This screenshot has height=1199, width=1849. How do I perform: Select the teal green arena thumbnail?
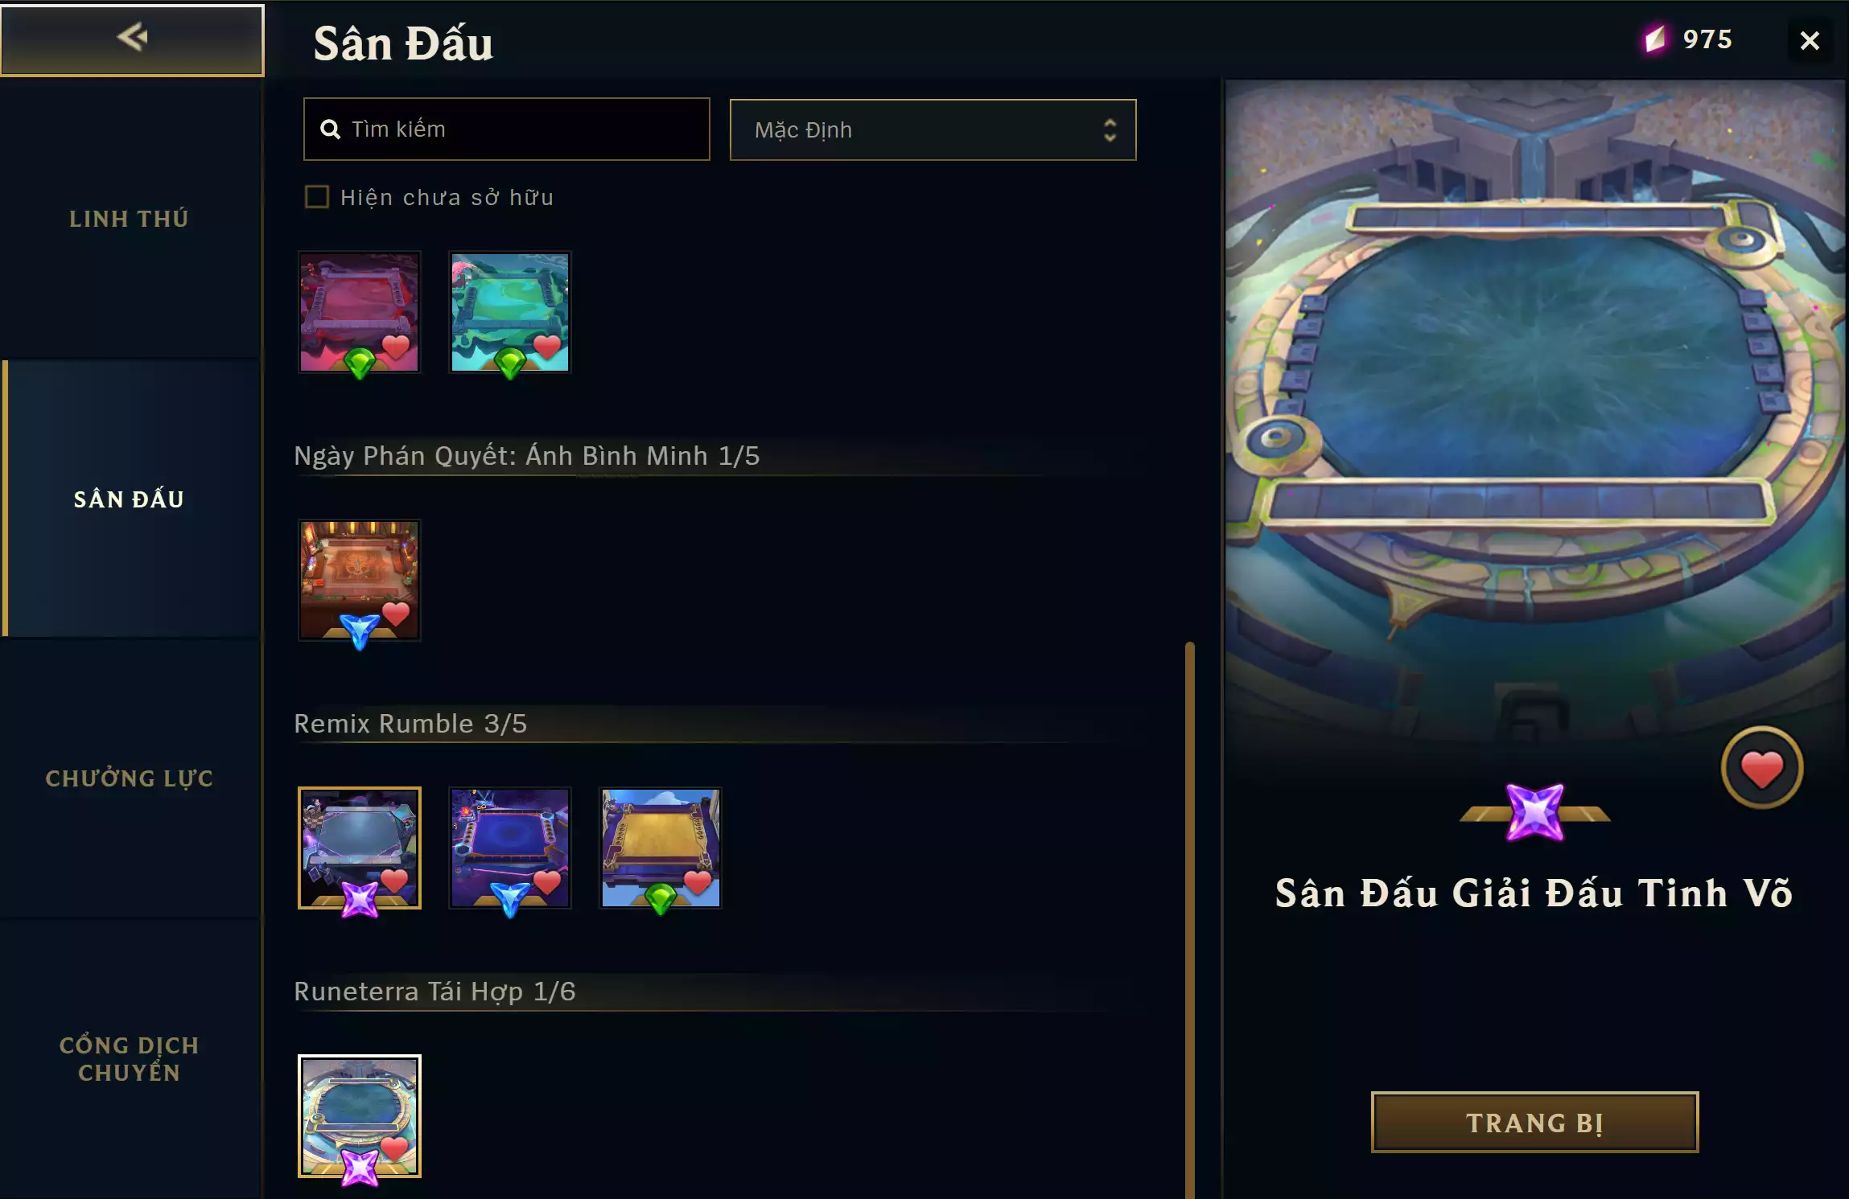click(x=510, y=312)
